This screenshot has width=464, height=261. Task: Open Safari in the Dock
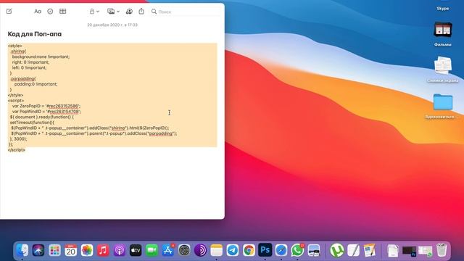(x=281, y=250)
